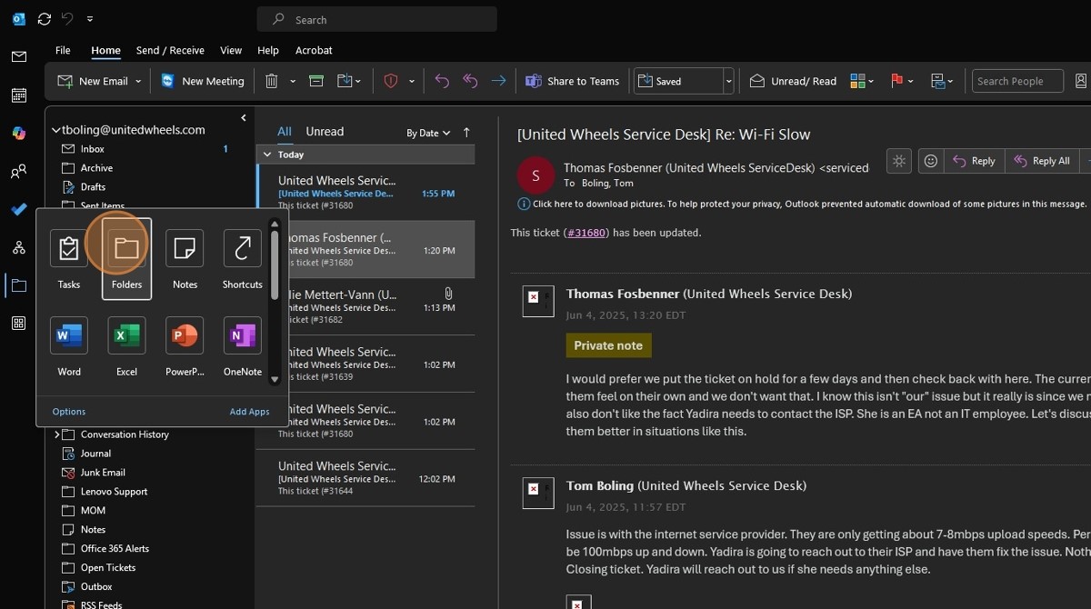Click the attachment paperclip on Julie Mettert-Vann's email
Image resolution: width=1091 pixels, height=609 pixels.
click(448, 294)
